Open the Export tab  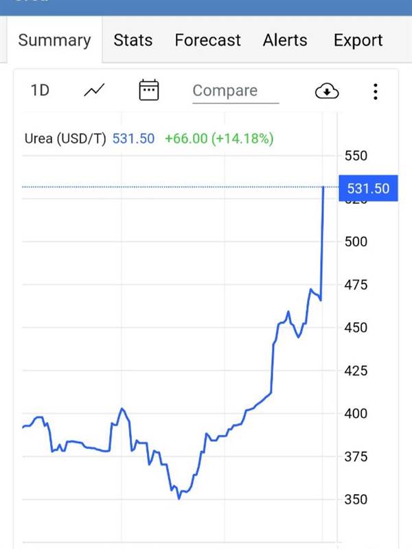point(358,40)
